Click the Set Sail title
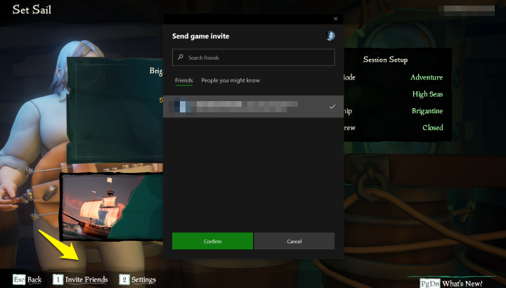Viewport: 506px width, 288px height. coord(32,10)
